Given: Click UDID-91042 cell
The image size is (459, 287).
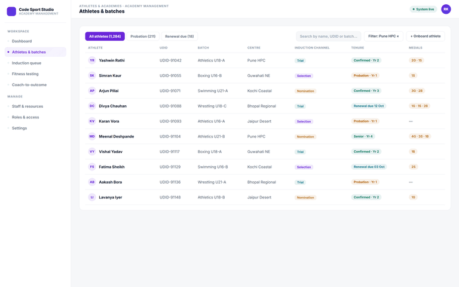Looking at the screenshot, I should tap(170, 60).
